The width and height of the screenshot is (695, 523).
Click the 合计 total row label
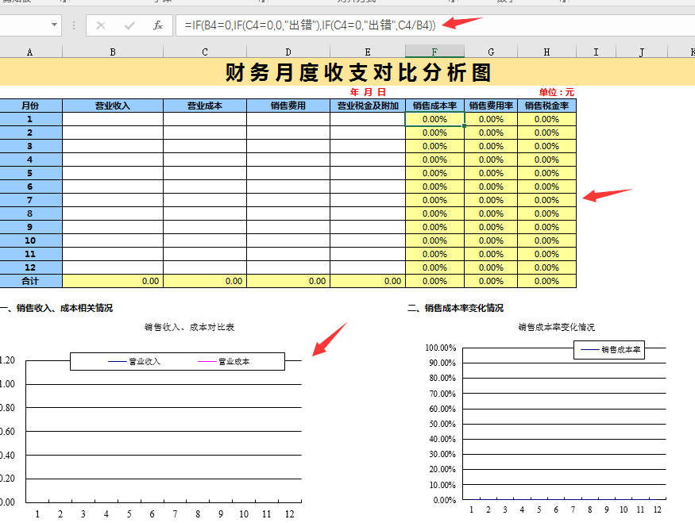point(31,281)
